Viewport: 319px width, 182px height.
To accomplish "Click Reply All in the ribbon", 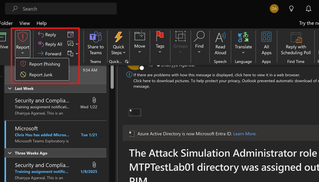I will (50, 44).
